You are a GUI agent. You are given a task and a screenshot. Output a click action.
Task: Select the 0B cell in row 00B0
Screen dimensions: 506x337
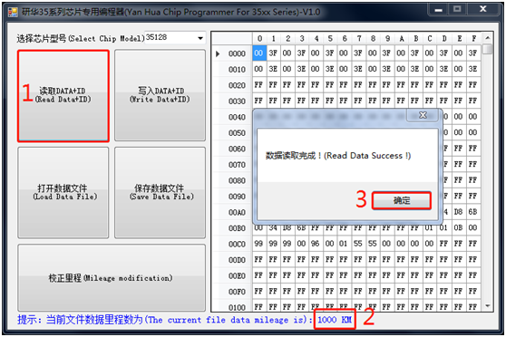click(458, 227)
